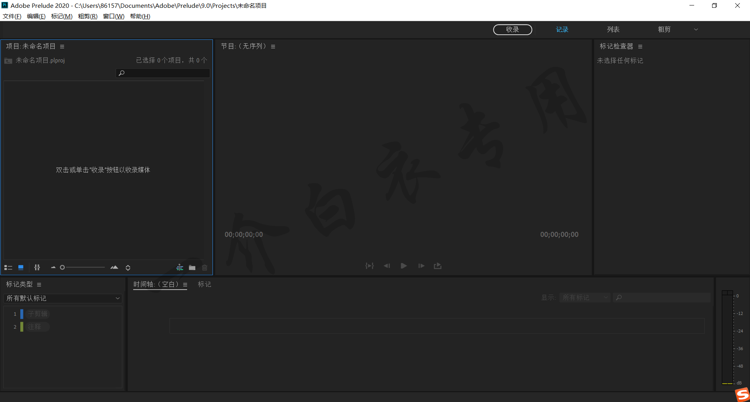
Task: Open the 编辑(E) menu
Action: [x=36, y=16]
